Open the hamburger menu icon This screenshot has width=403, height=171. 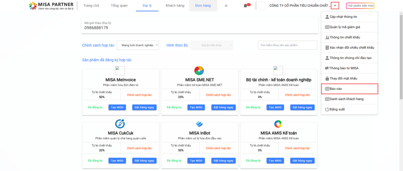tap(226, 6)
